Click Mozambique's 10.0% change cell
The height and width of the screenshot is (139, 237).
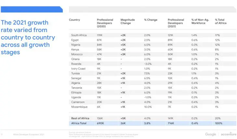point(148,107)
